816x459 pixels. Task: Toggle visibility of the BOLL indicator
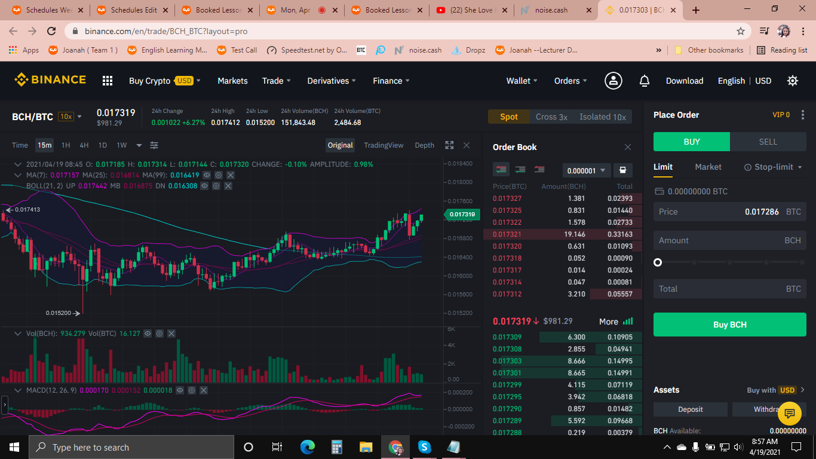204,186
